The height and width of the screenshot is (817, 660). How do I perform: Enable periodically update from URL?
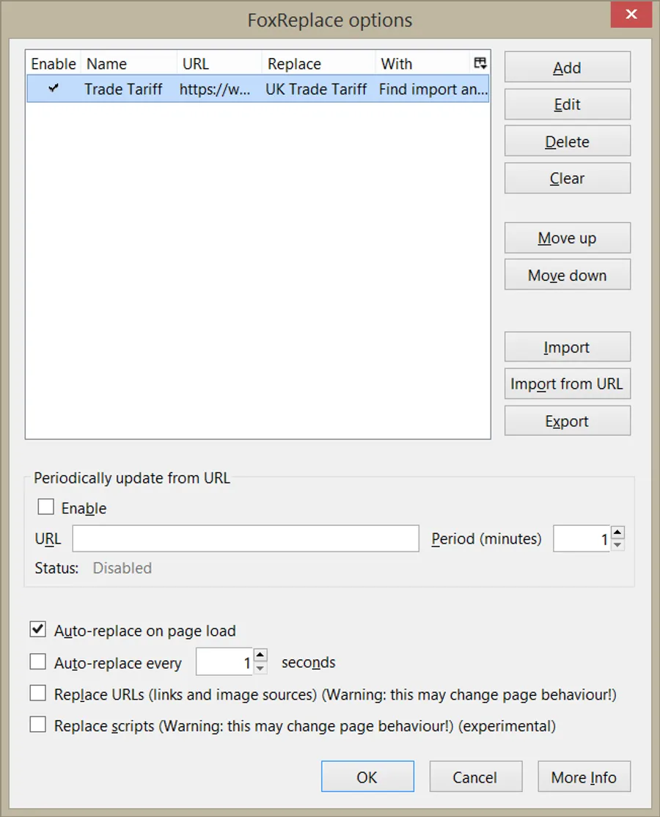coord(46,506)
